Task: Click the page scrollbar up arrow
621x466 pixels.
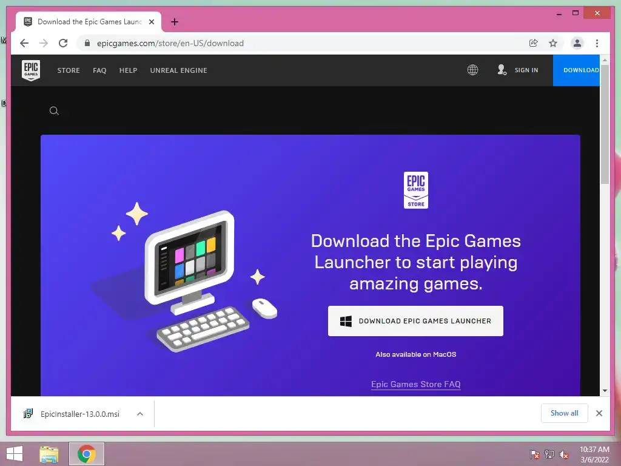Action: coord(605,60)
